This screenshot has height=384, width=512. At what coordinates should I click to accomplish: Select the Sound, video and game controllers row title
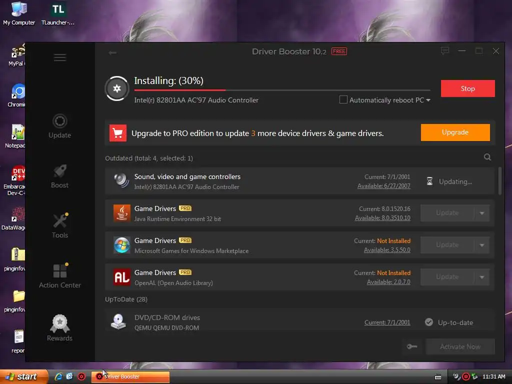[x=187, y=176]
